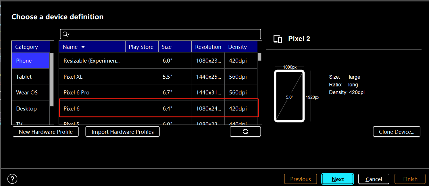Select the Tablet category
429x186 pixels.
coord(30,77)
